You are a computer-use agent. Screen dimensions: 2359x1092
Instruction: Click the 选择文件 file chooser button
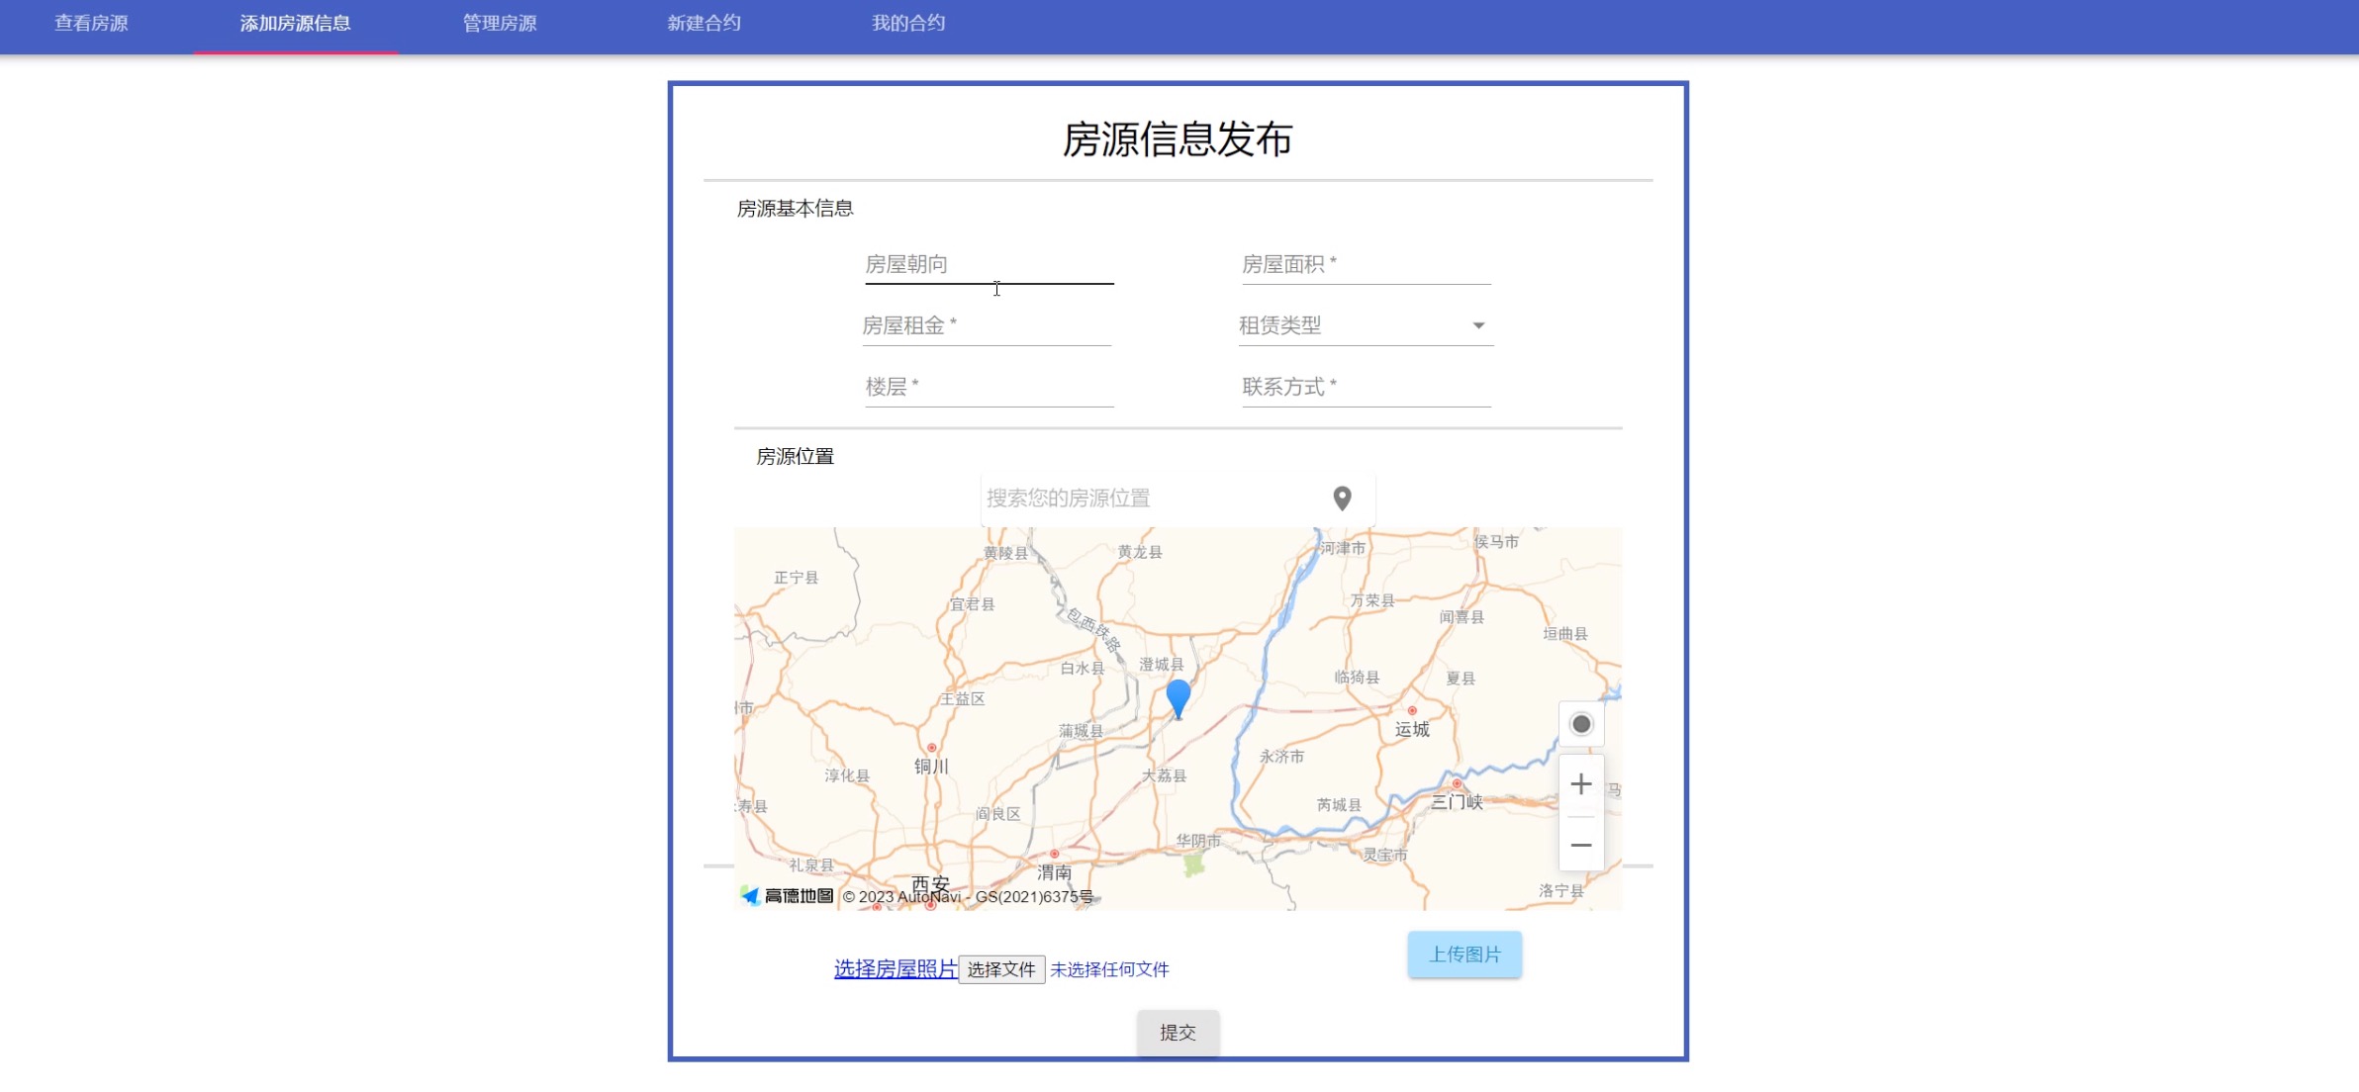tap(1000, 969)
